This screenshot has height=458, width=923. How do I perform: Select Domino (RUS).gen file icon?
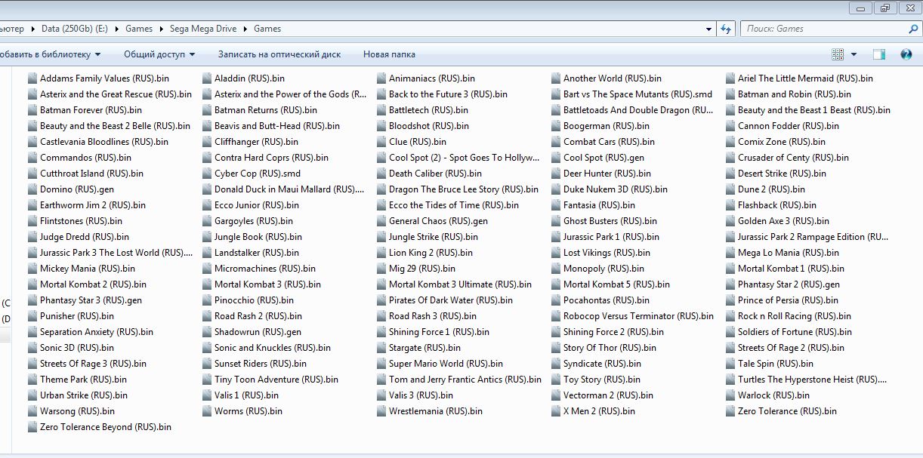(32, 189)
